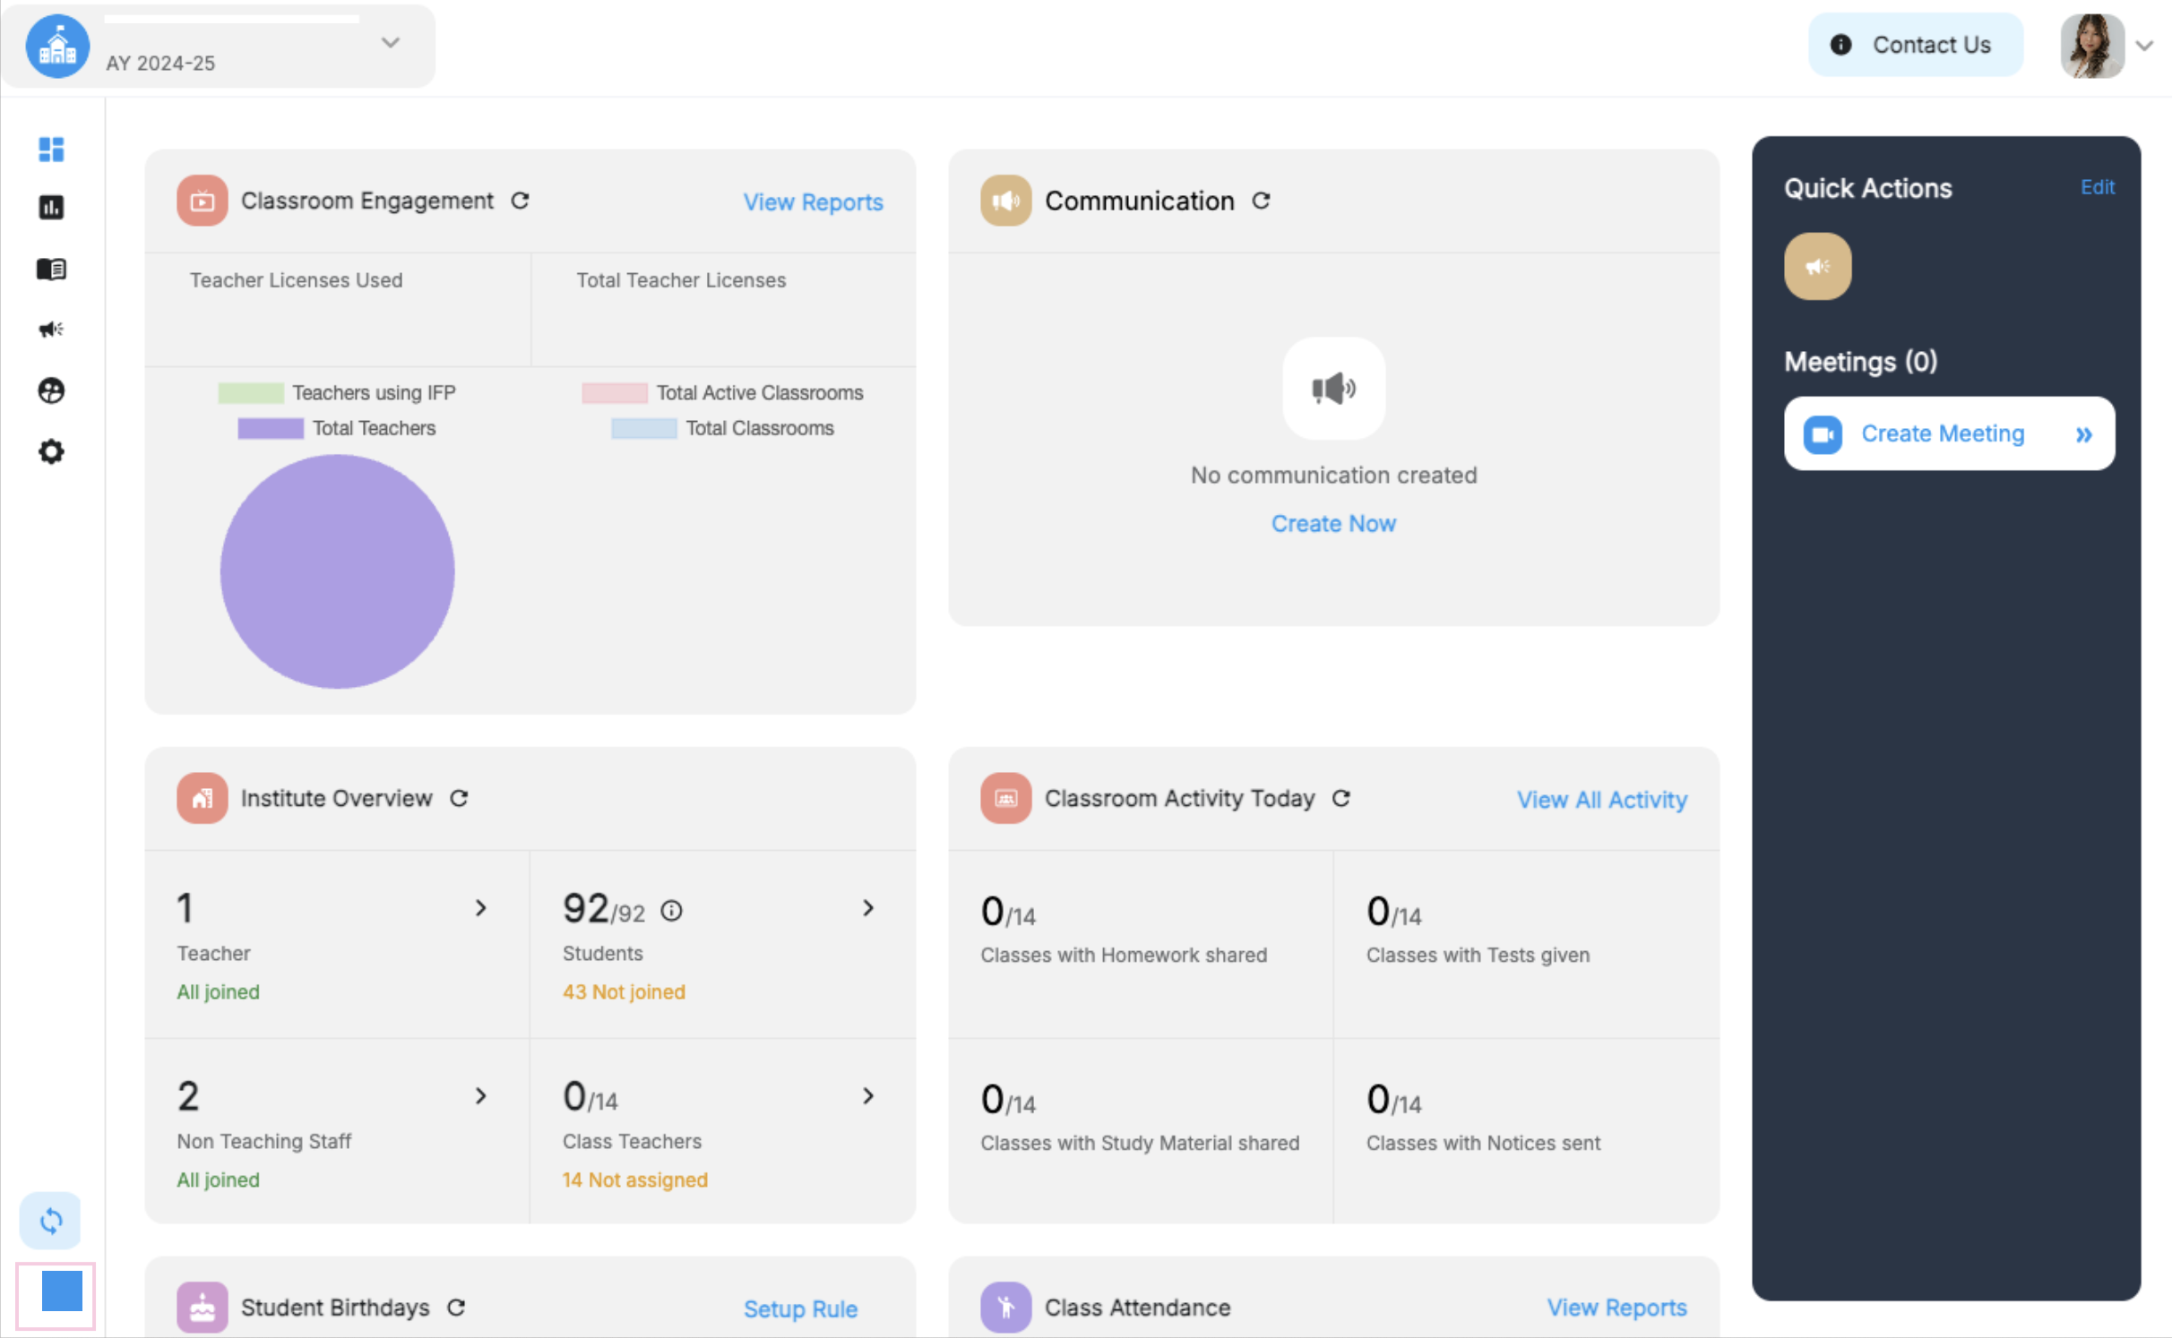This screenshot has height=1338, width=2172.
Task: Open the megaphone communication sidebar icon
Action: pos(51,330)
